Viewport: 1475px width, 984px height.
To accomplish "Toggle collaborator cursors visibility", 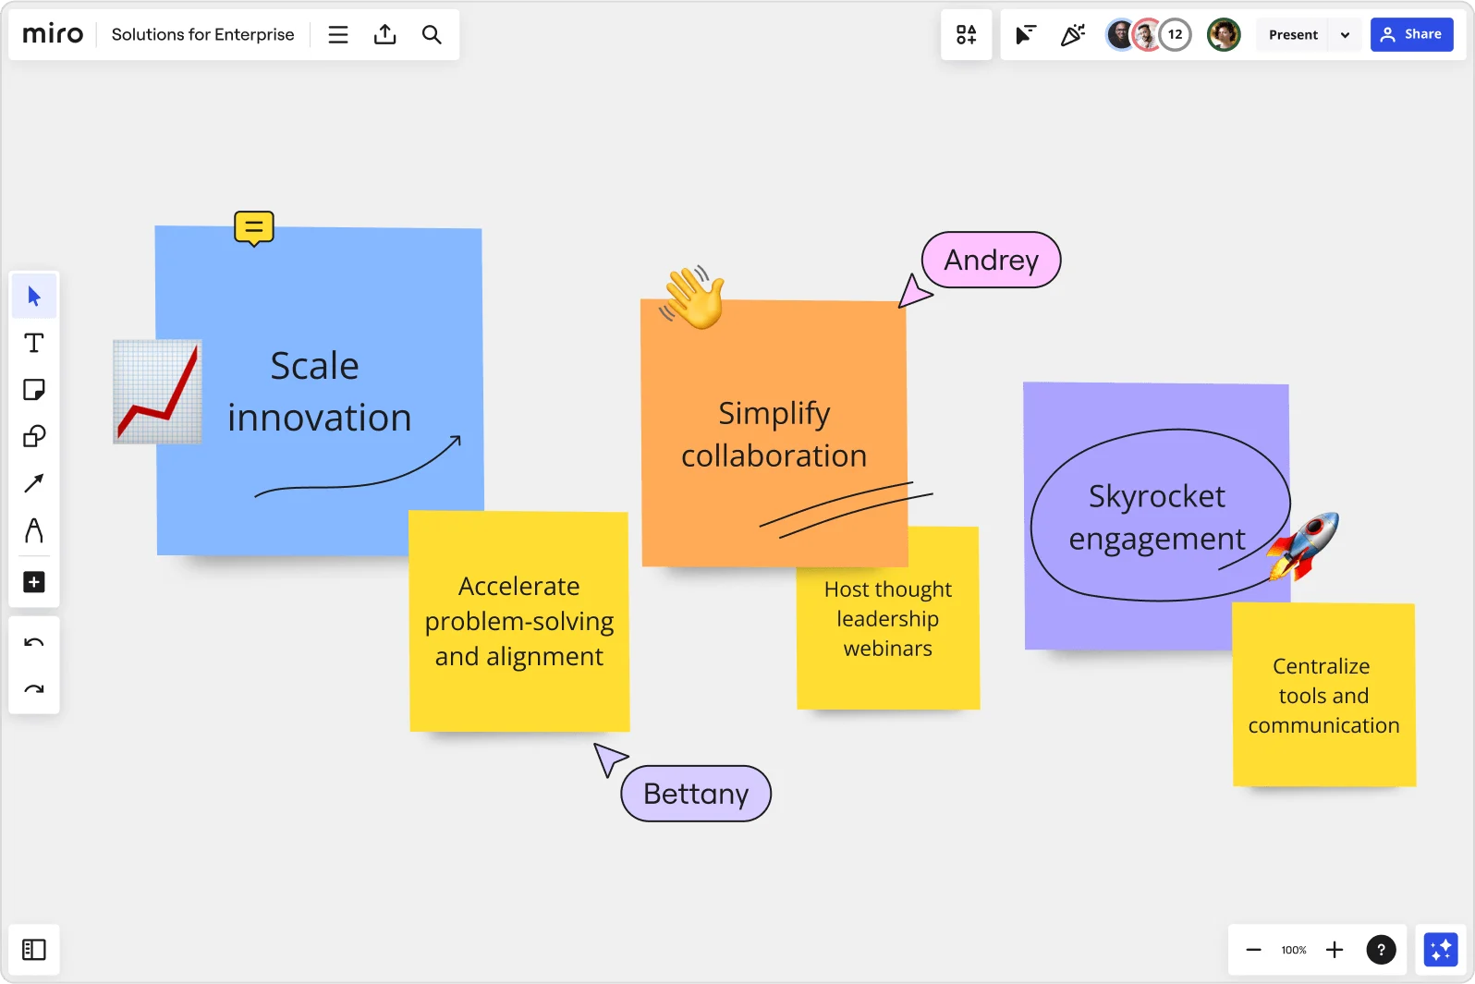I will 1026,35.
